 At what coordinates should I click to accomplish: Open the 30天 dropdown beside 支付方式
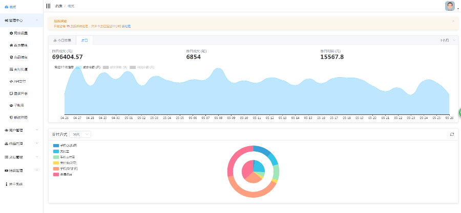pos(80,134)
